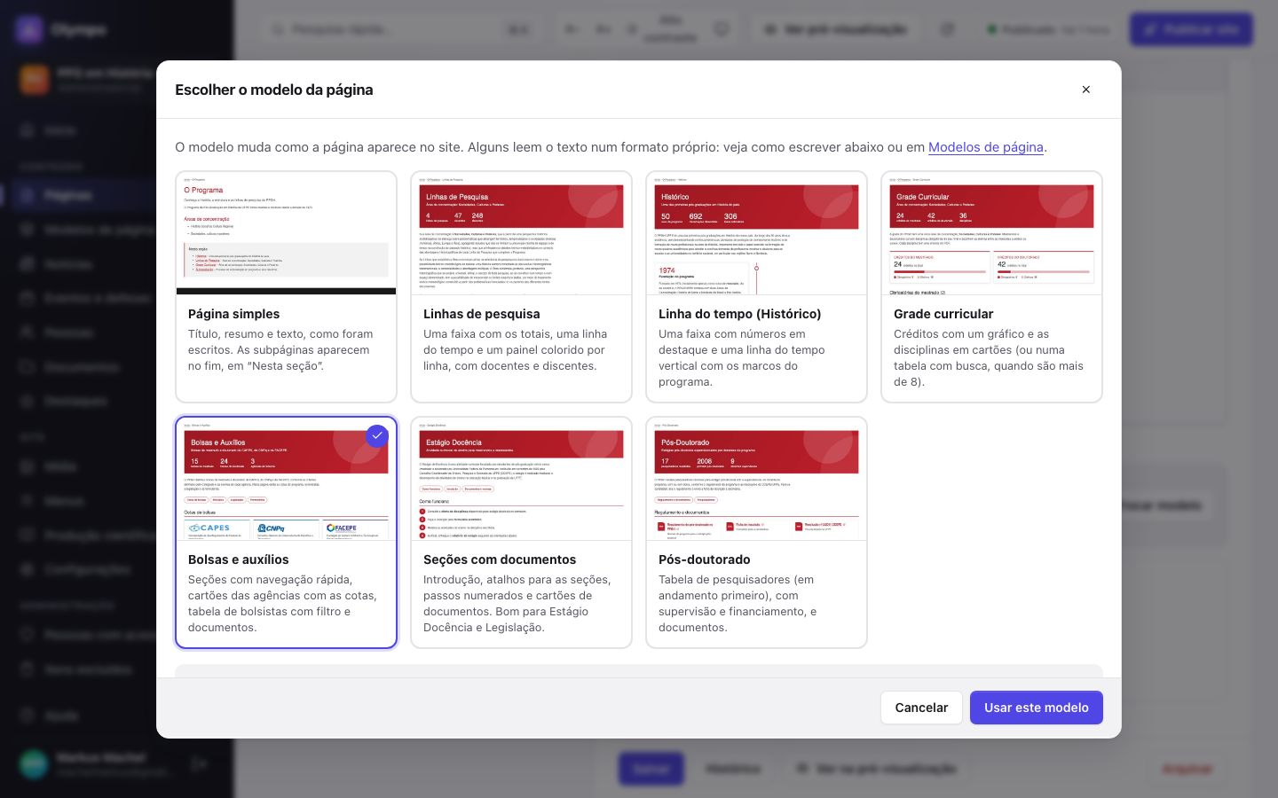Image resolution: width=1278 pixels, height=798 pixels.
Task: Choose the Pós-doutorado preview thumbnail
Action: coord(756,479)
